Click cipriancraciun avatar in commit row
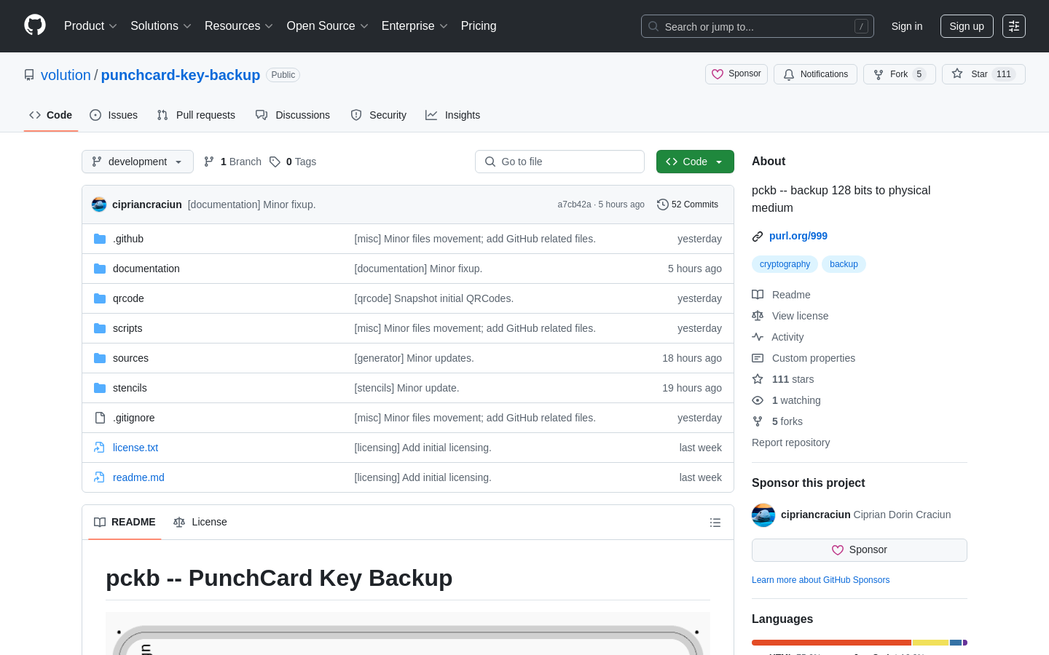The width and height of the screenshot is (1049, 655). pos(99,205)
